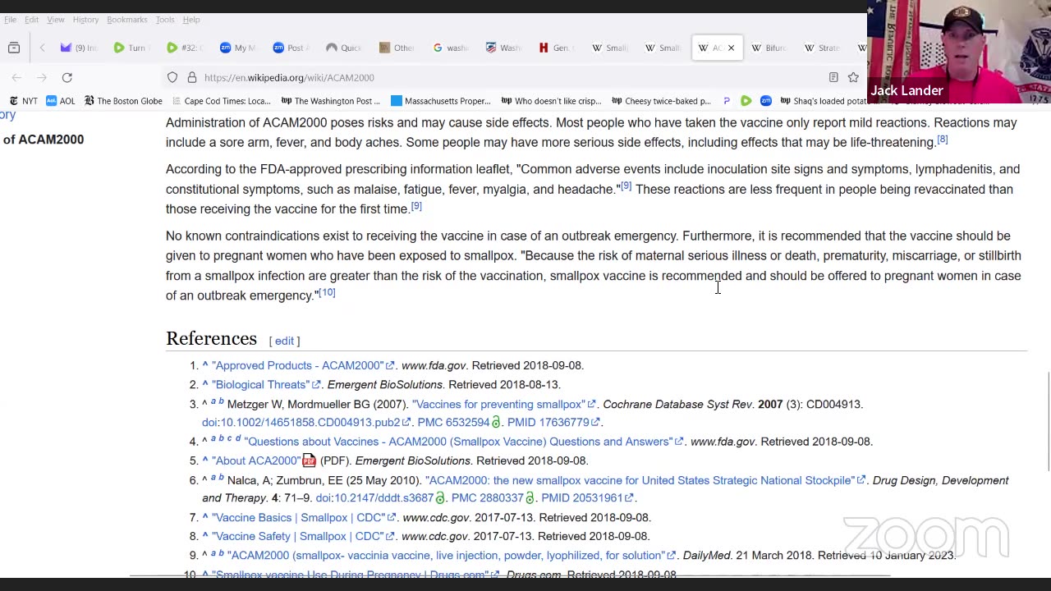Open 'Shaq's loaded potat' bookmark
Viewport: 1051px width, 591px height.
pos(823,101)
